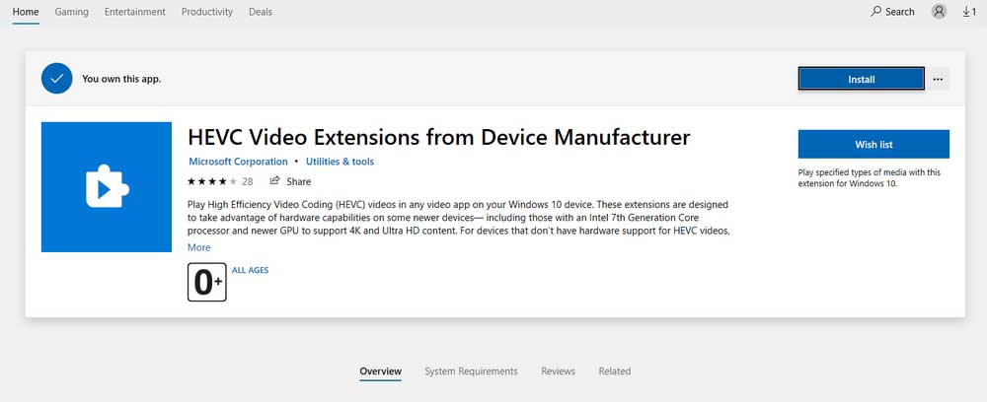Screen dimensions: 987x402
Task: Switch to the Productivity tab
Action: 207,12
